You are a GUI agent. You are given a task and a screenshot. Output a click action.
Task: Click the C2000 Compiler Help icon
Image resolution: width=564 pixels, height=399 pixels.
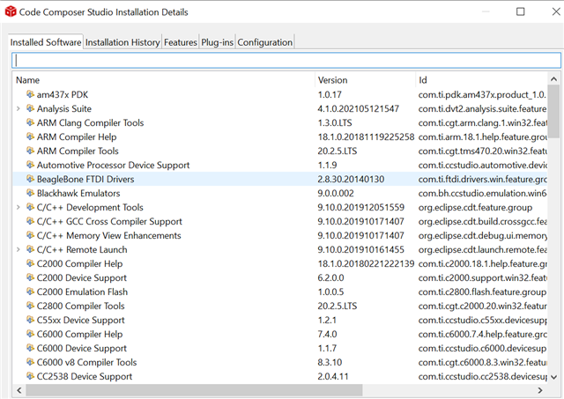pos(30,263)
